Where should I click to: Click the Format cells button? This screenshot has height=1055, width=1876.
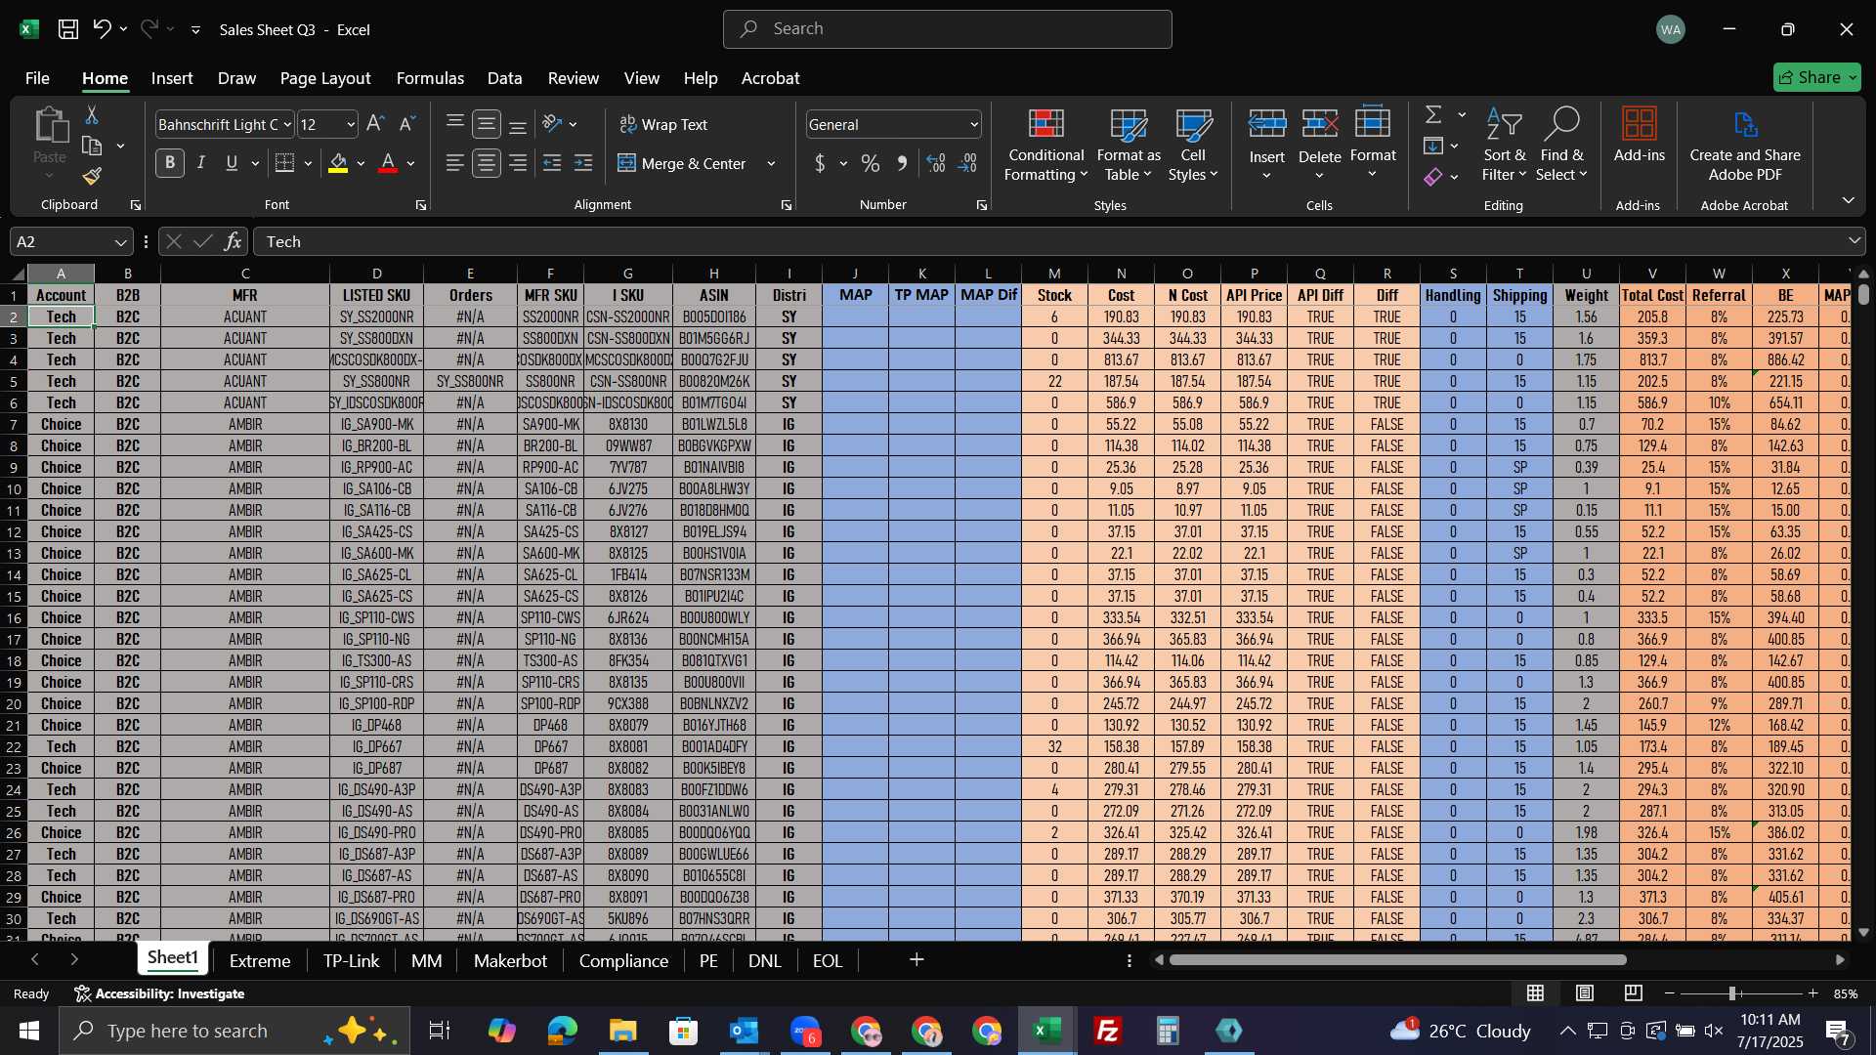1373,145
